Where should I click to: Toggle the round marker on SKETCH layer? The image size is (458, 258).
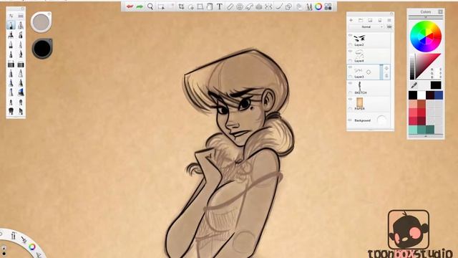coord(351,92)
